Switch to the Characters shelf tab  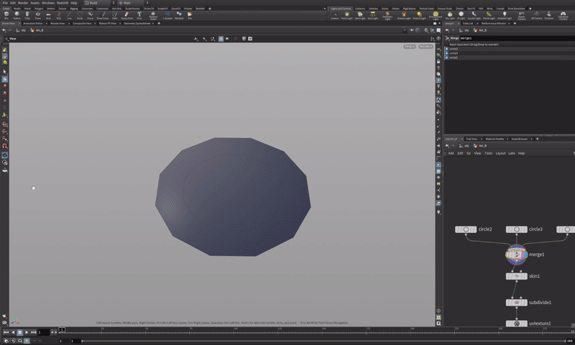(87, 9)
